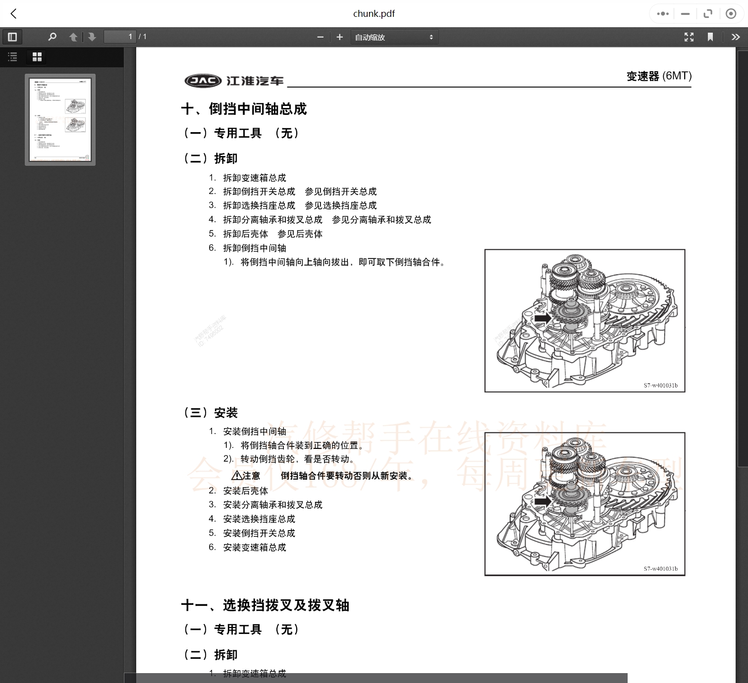This screenshot has height=683, width=748.
Task: Switch sidebar to page thumbnails view
Action: 36,56
